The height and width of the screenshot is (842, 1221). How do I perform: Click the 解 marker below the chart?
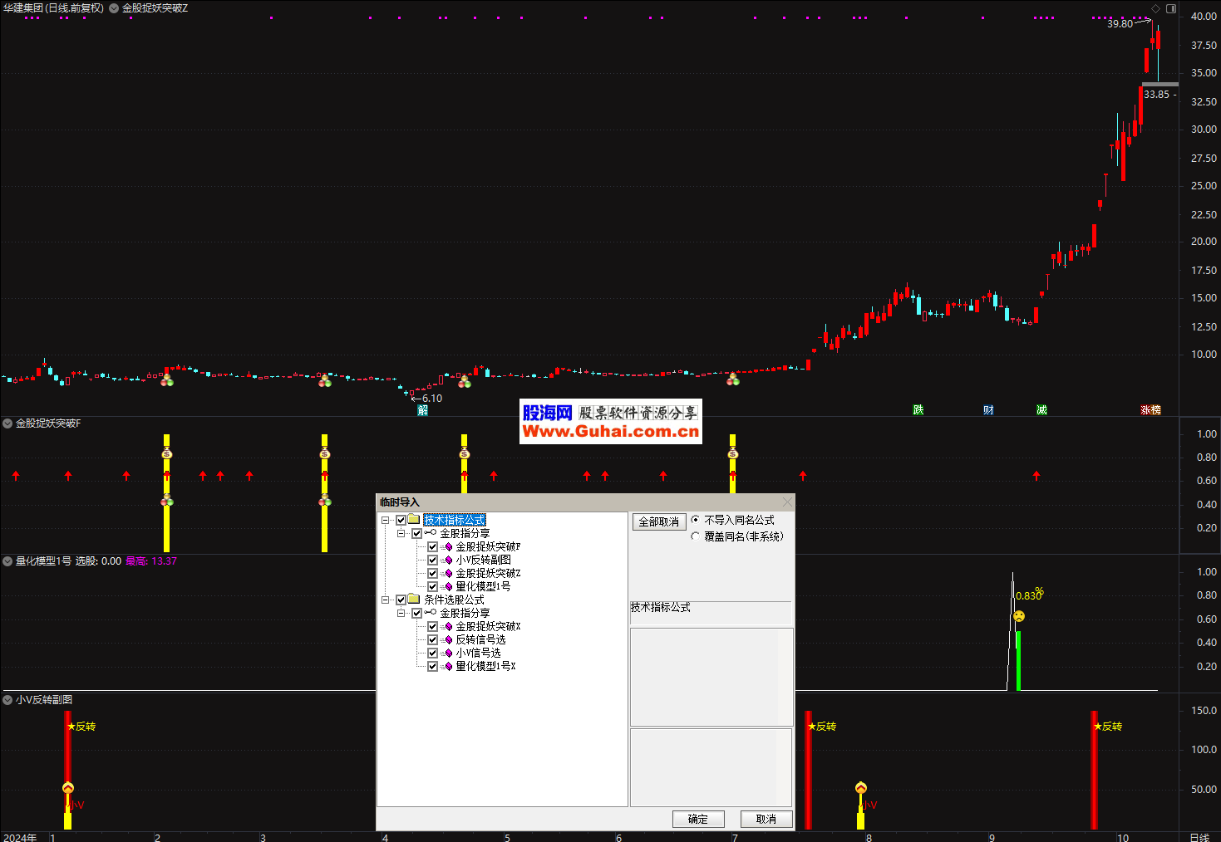point(422,410)
